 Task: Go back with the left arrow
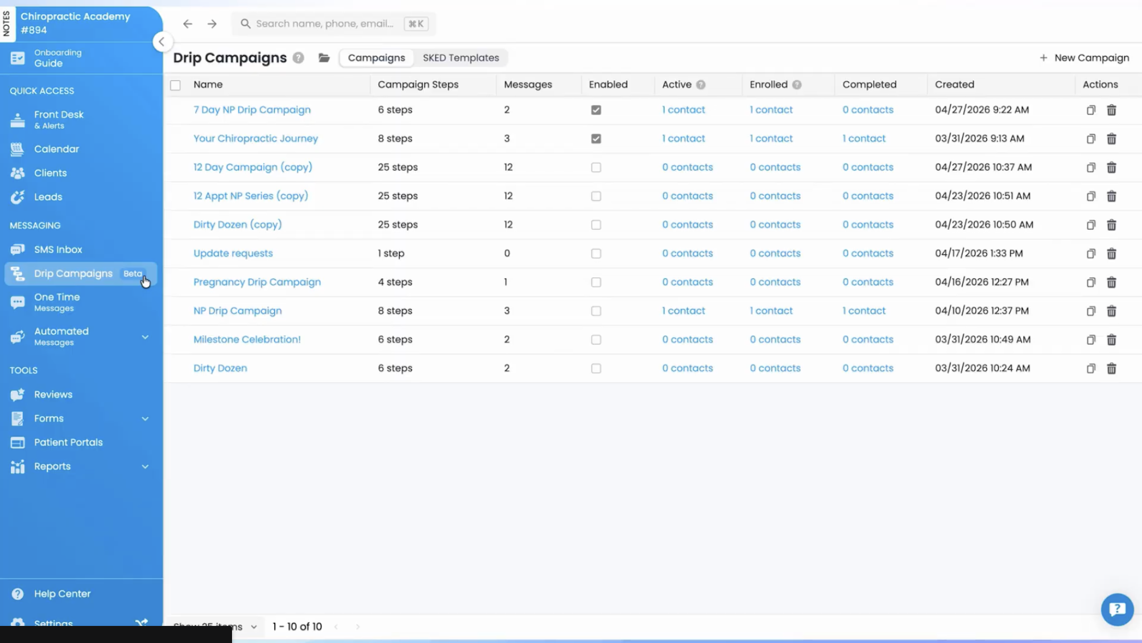(x=188, y=23)
